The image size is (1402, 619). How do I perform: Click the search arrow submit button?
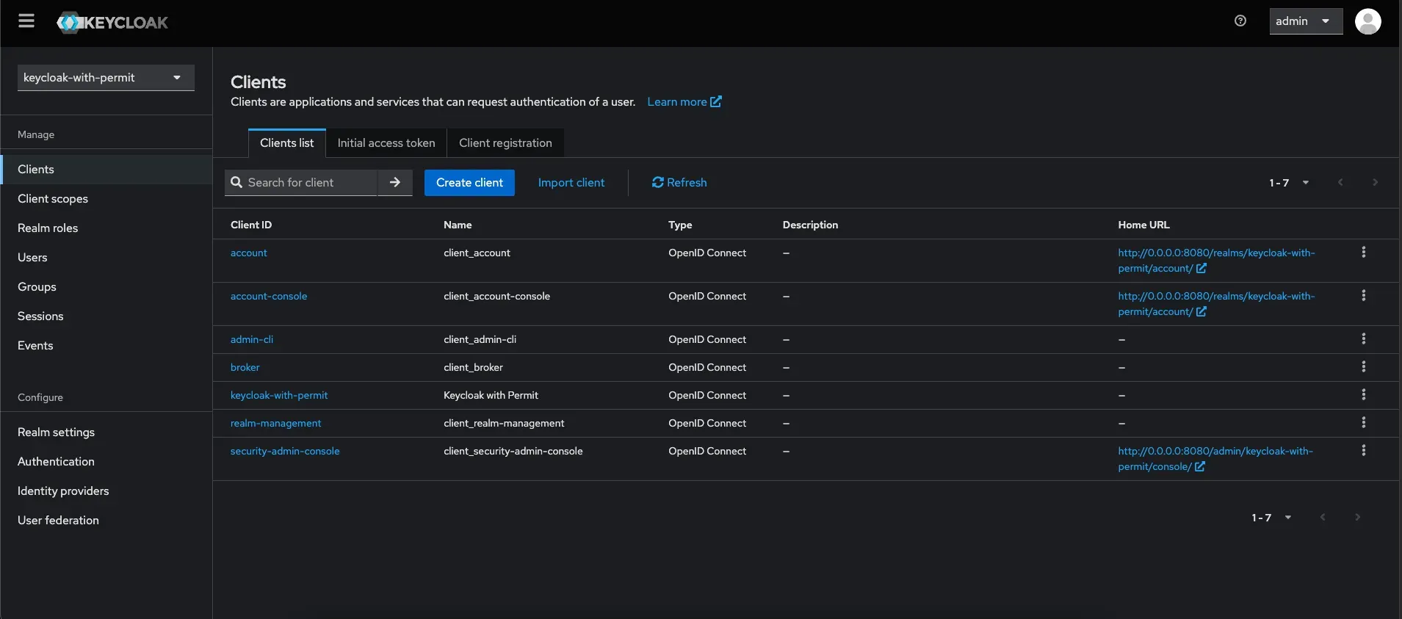tap(395, 183)
